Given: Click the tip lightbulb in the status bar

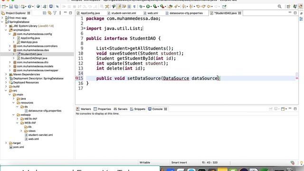Looking at the screenshot, I should 302,162.
